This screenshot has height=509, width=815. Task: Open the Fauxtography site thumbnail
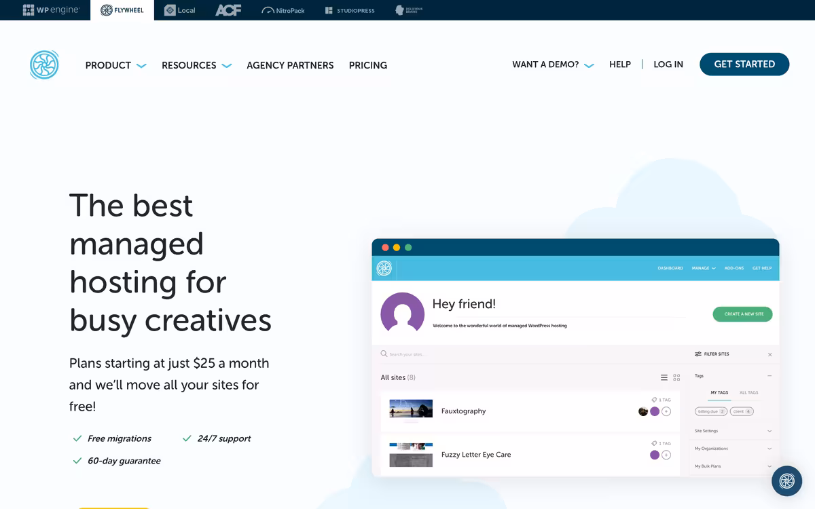[411, 409]
